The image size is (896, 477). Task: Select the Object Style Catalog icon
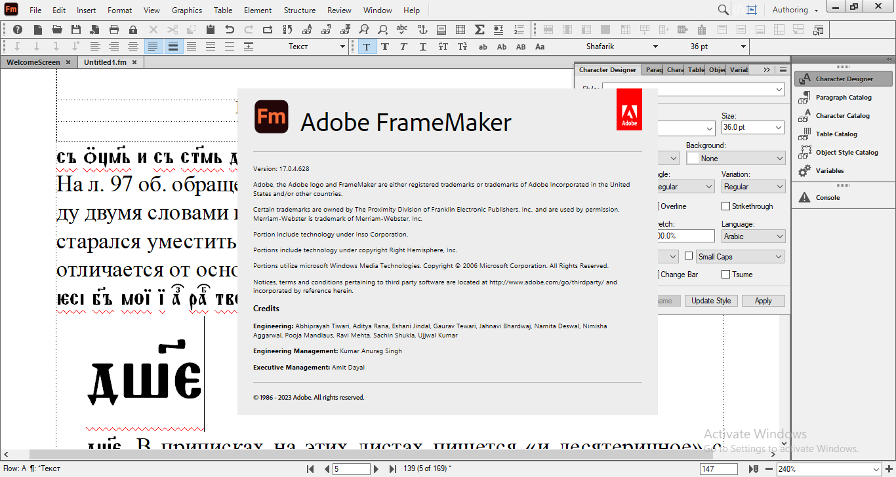click(844, 152)
